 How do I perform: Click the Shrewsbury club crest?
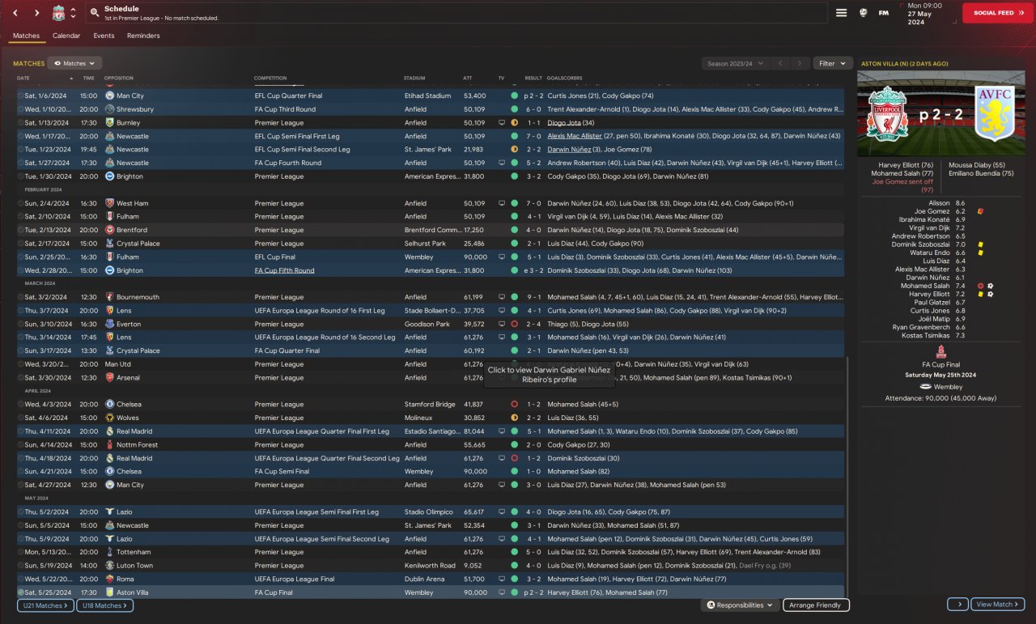pyautogui.click(x=109, y=109)
